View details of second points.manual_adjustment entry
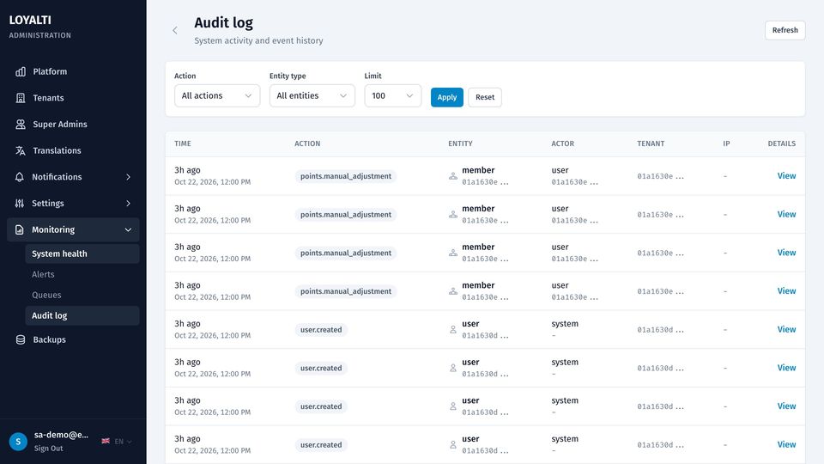Viewport: 824px width, 464px height. click(x=786, y=214)
